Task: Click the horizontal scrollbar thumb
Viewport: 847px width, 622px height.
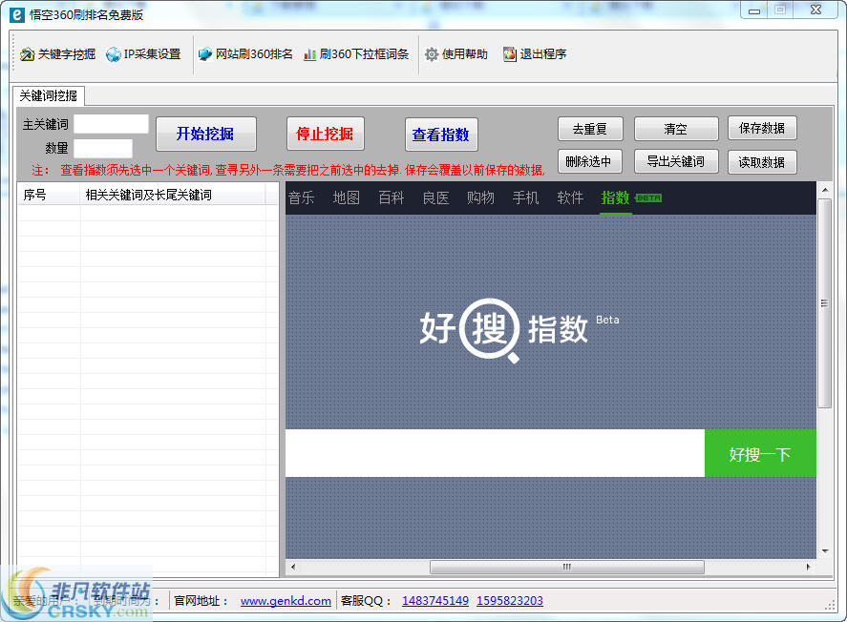Action: pos(566,567)
